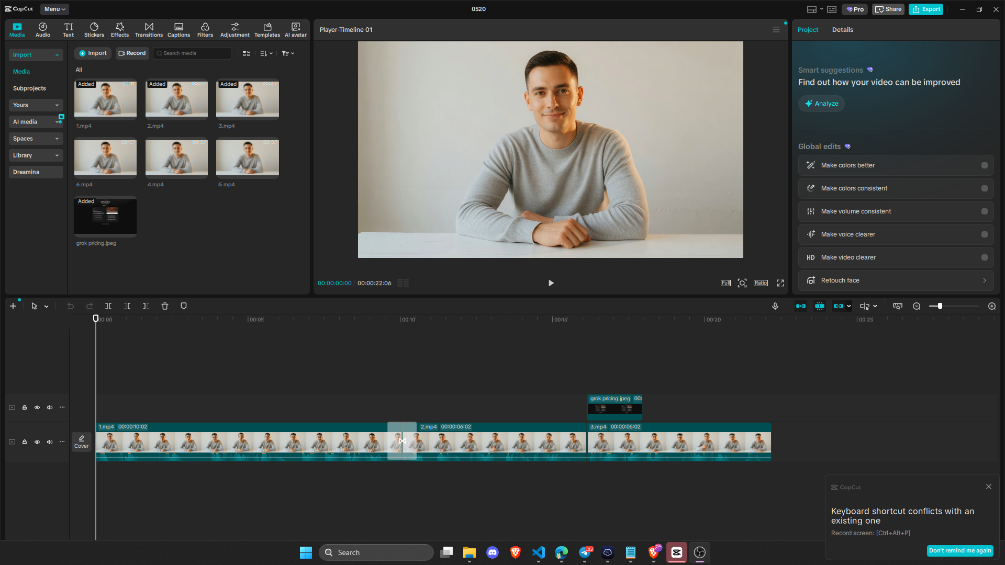The height and width of the screenshot is (565, 1005).
Task: Select the grok pricing.jpeg thumbnail
Action: point(105,216)
